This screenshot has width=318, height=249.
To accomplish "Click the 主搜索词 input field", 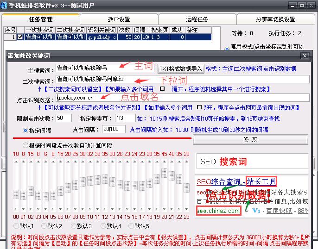I will [x=105, y=68].
